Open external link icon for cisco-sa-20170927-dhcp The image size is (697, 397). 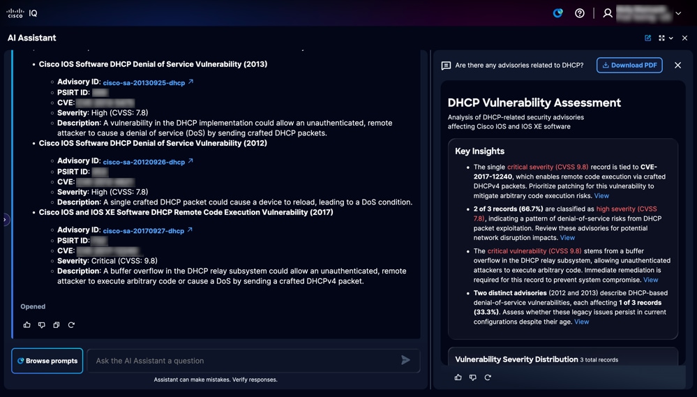click(x=190, y=230)
